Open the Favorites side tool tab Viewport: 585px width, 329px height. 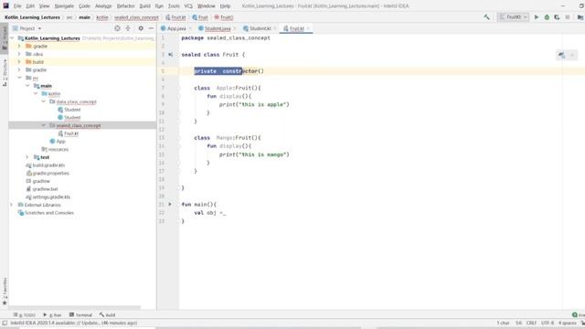(x=5, y=291)
